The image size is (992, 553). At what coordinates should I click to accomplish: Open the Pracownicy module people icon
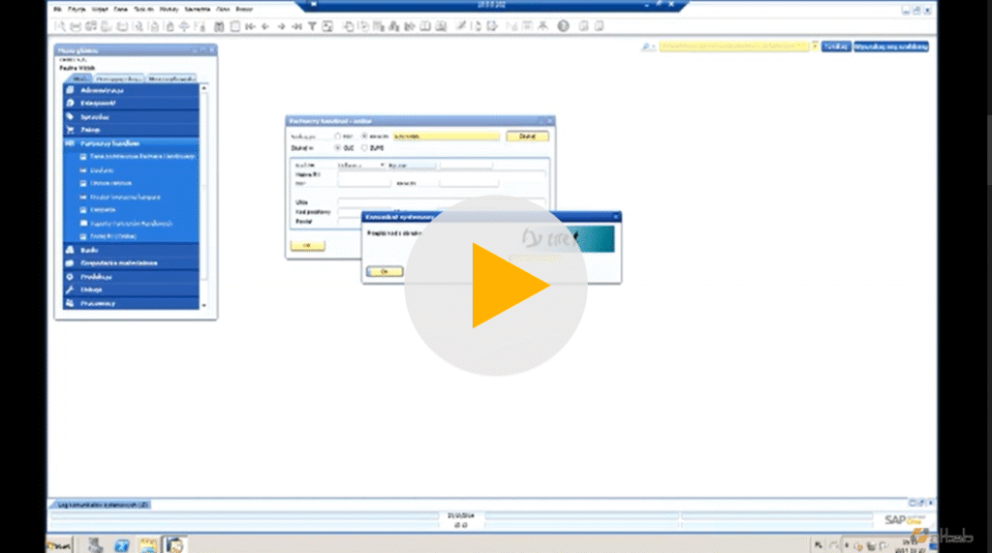(70, 303)
